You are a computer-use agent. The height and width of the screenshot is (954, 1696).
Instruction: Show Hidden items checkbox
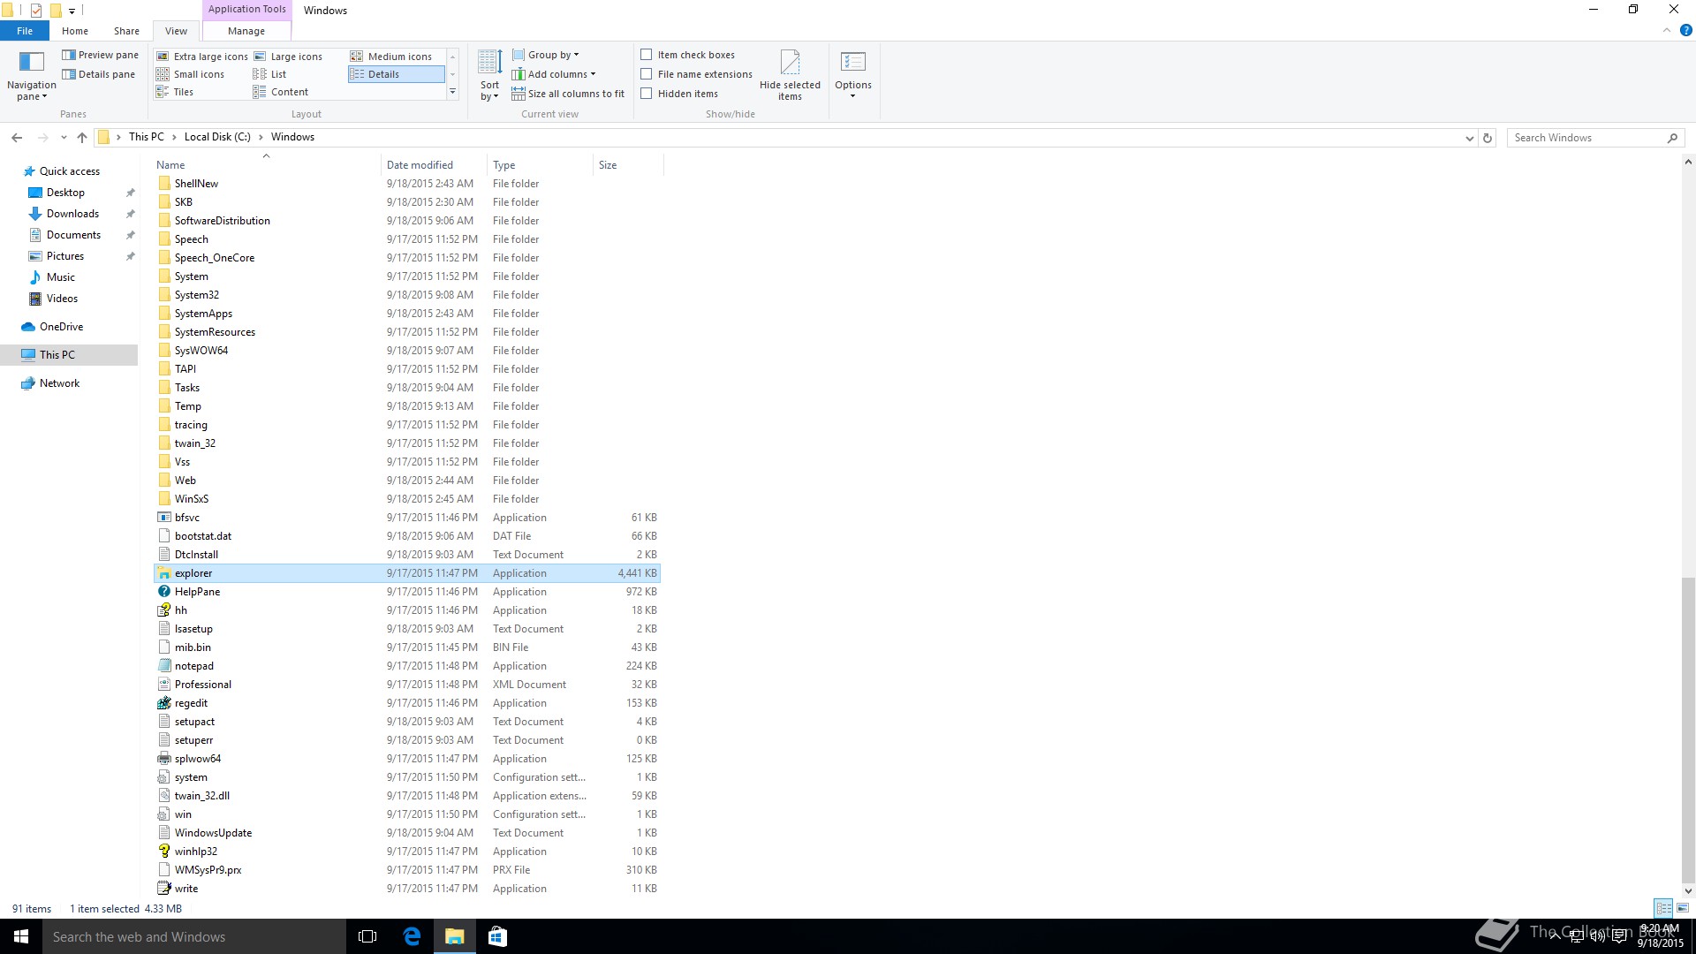[x=647, y=94]
